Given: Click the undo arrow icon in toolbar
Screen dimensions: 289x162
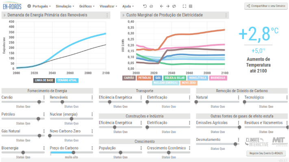Looking at the screenshot, I should click(x=145, y=6).
